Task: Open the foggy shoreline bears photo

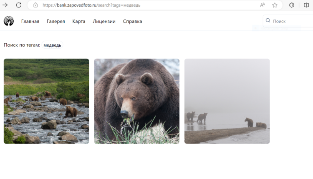Action: [x=227, y=101]
